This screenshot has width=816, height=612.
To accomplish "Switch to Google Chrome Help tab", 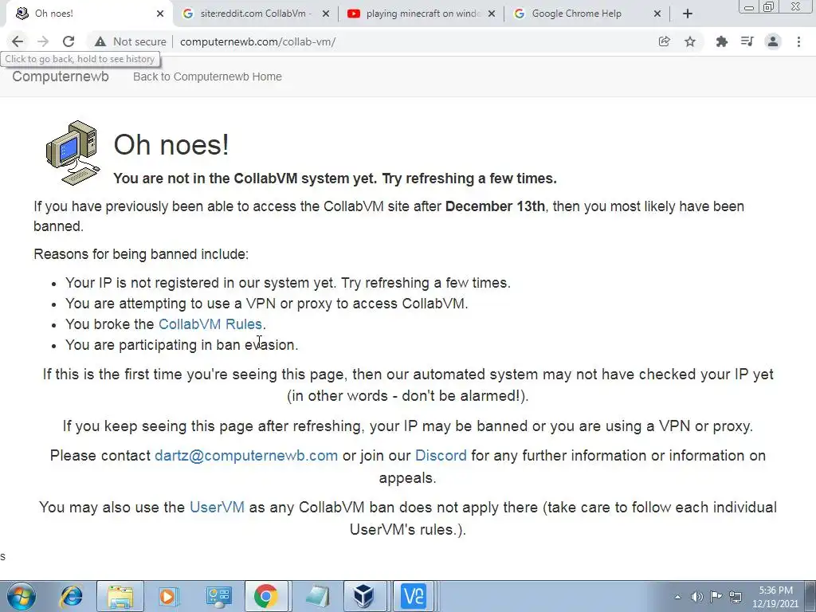I will (x=586, y=14).
